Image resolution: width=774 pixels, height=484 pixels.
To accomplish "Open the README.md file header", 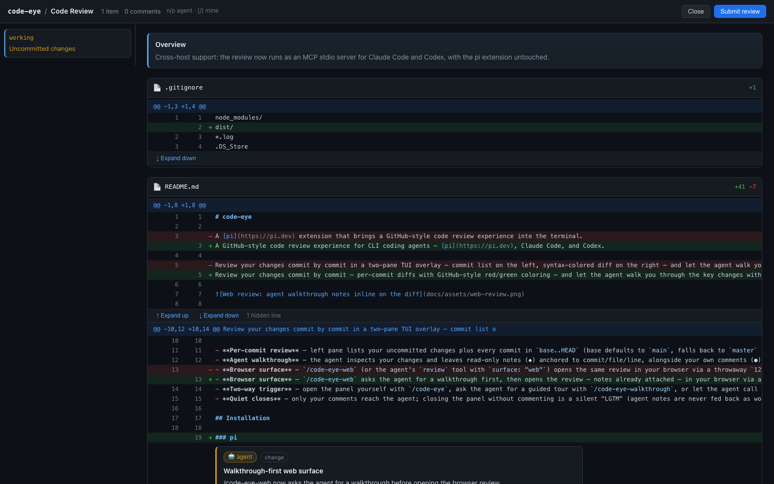I will pyautogui.click(x=455, y=187).
